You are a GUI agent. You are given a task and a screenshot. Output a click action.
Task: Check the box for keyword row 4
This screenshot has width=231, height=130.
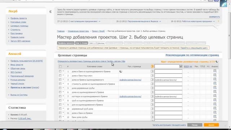tap(60, 84)
